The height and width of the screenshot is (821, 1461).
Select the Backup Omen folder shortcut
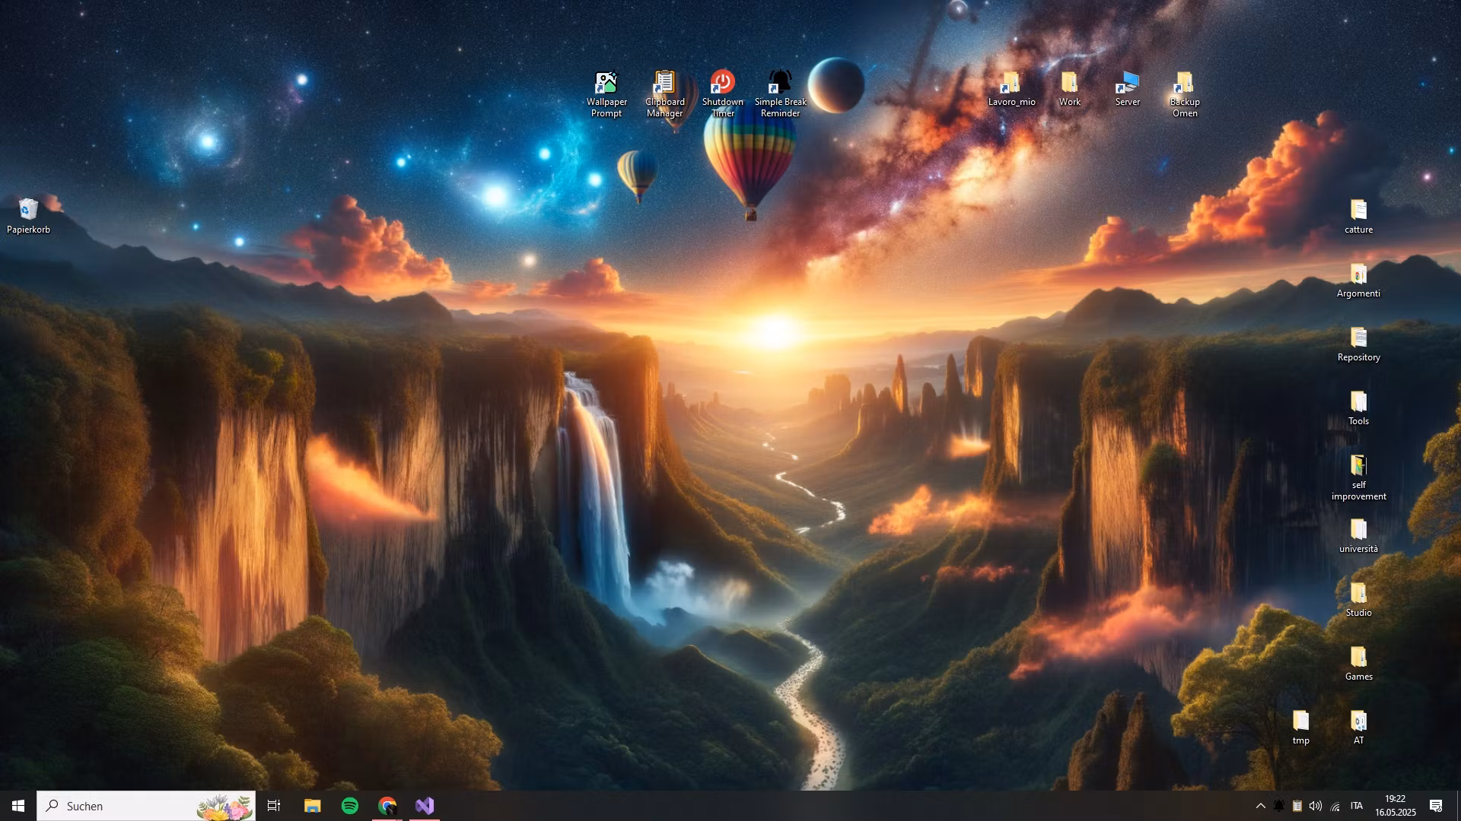point(1185,83)
